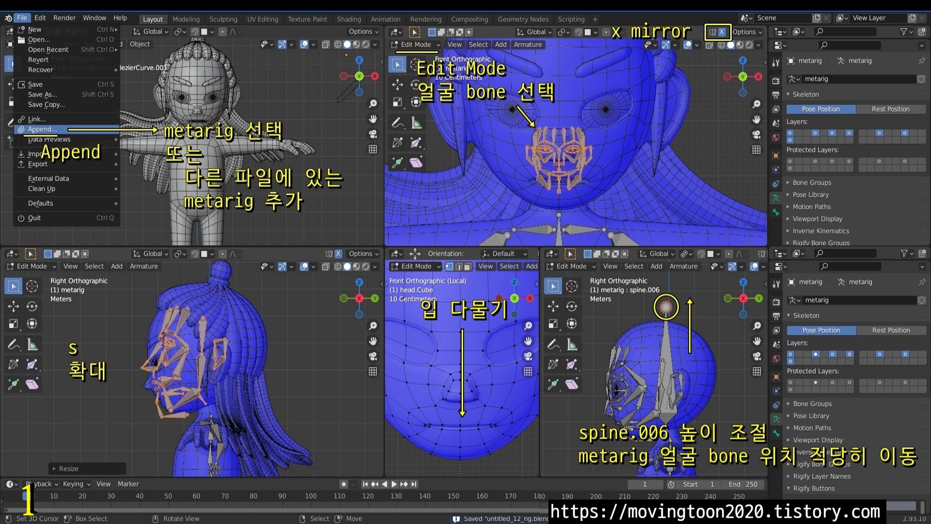Collapse Skeleton section in lower properties panel
Viewport: 931px width, 524px height.
coord(806,315)
